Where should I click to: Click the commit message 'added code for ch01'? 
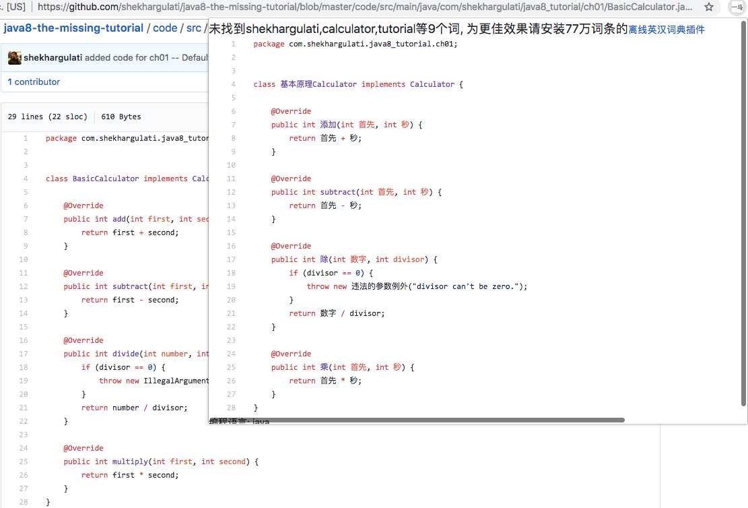pyautogui.click(x=127, y=58)
